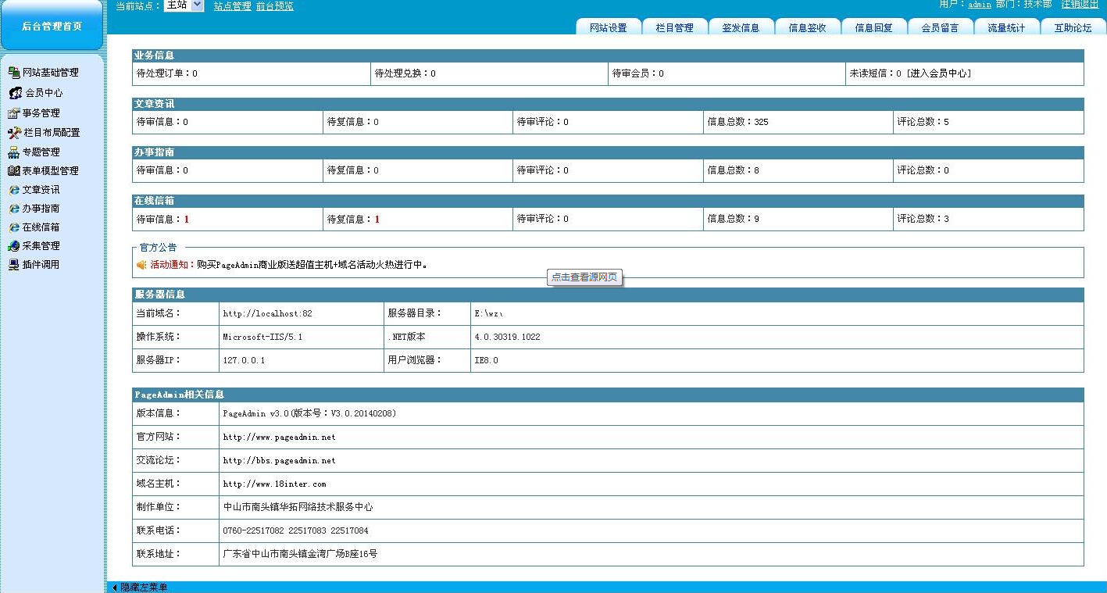Select the 会员留言 tab
The height and width of the screenshot is (593, 1107).
click(x=941, y=27)
